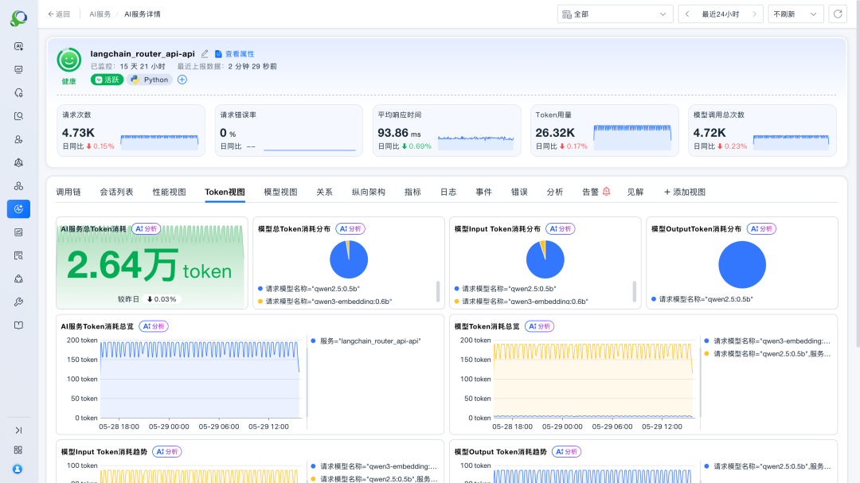Click the alarm bell icon next to 告警

click(606, 191)
